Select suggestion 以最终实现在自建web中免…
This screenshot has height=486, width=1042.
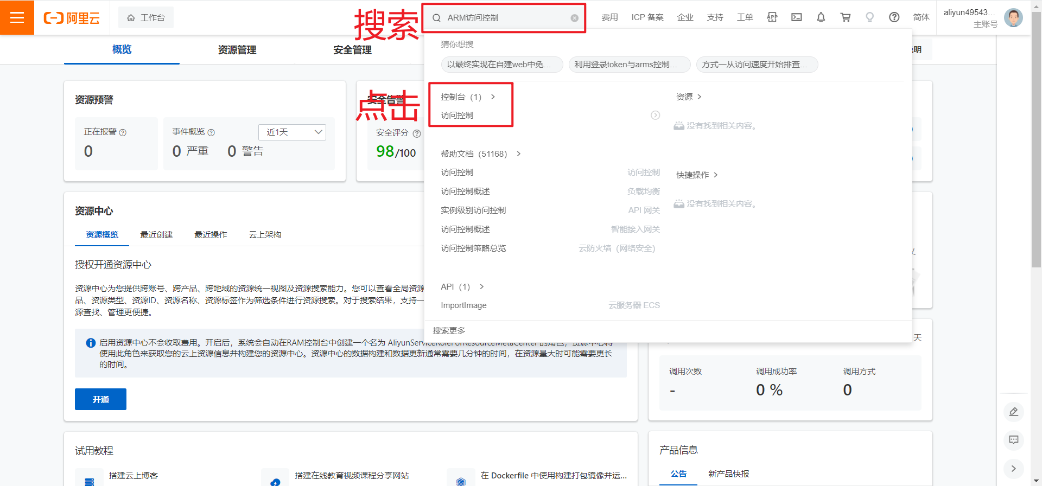pyautogui.click(x=502, y=65)
